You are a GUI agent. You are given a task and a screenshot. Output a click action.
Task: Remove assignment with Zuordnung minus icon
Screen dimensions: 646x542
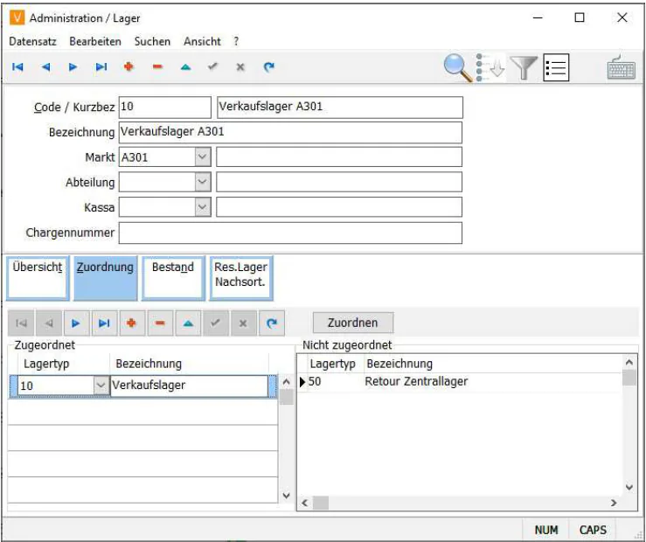(x=160, y=323)
